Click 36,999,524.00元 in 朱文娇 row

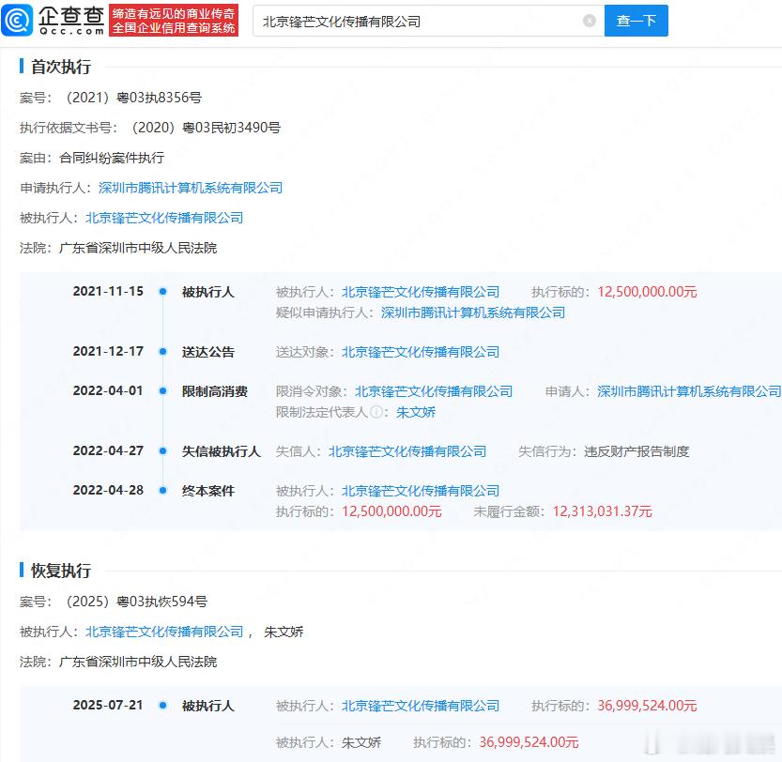(529, 742)
